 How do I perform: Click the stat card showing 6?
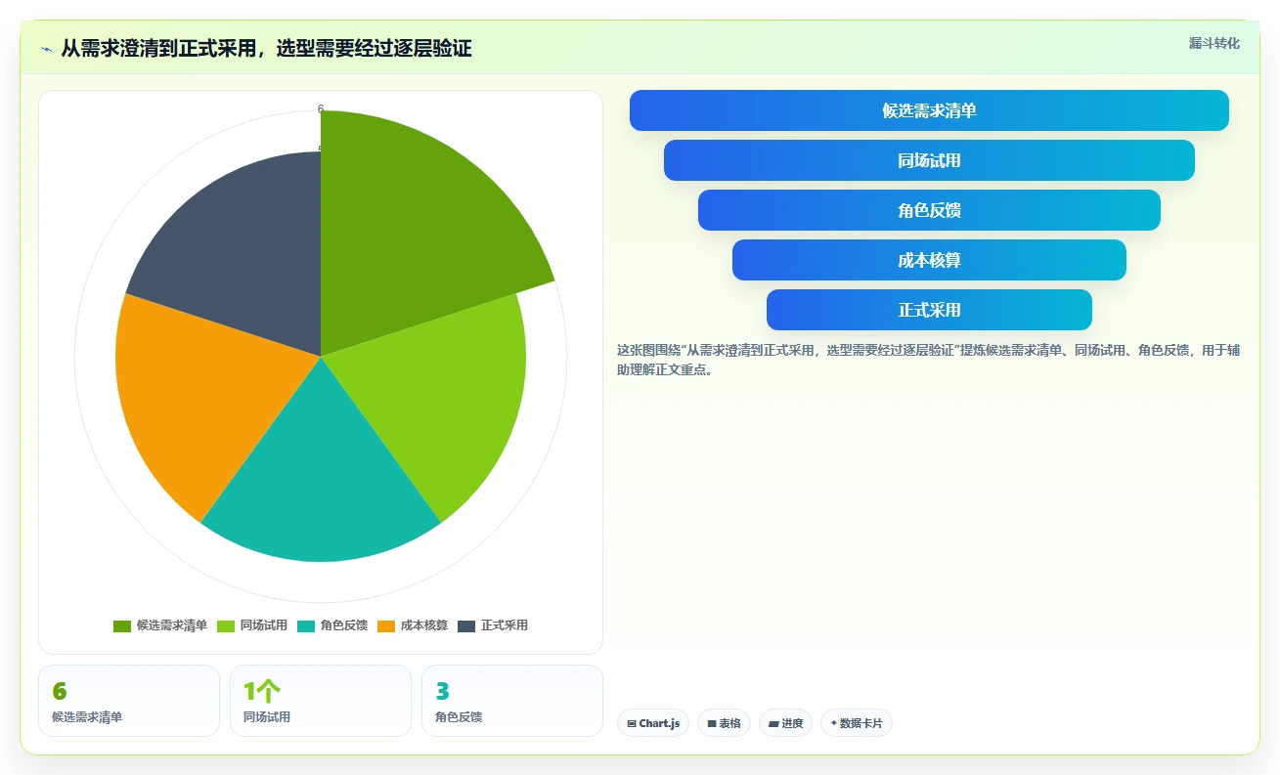[129, 701]
